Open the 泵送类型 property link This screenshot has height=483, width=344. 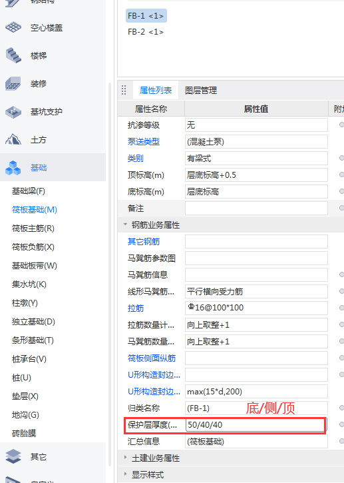click(144, 142)
